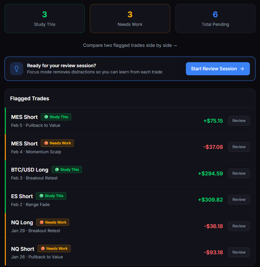The image size is (260, 267).
Task: Click Needs Work badge on Feb 4 trade
Action: point(57,143)
